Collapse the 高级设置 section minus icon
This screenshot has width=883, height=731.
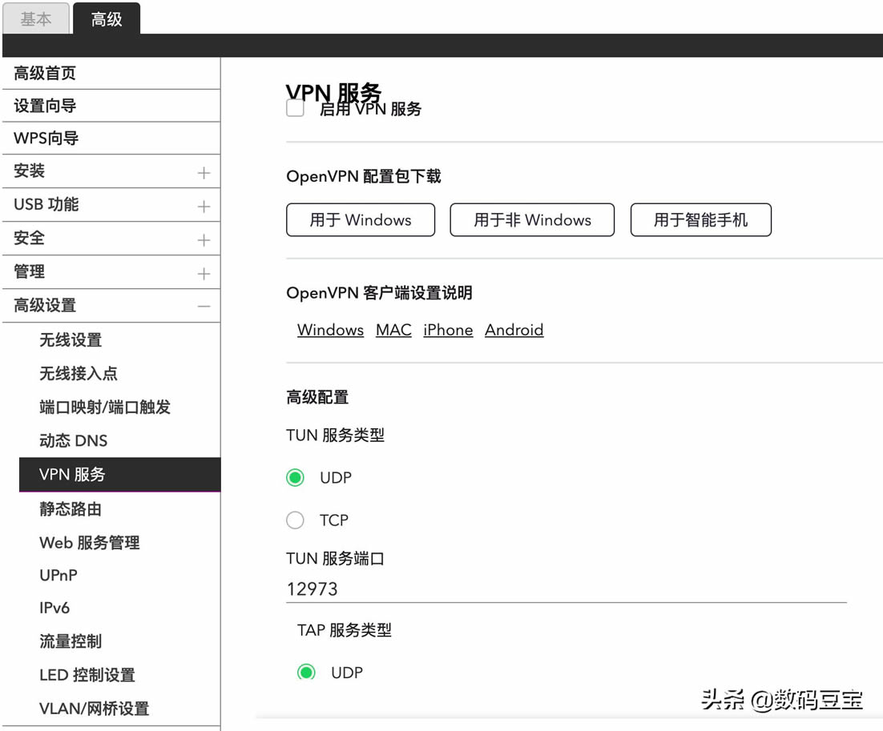(204, 307)
